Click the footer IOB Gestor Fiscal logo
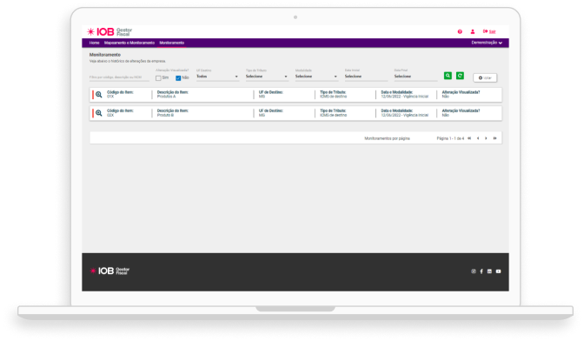This screenshot has height=341, width=584. 109,271
